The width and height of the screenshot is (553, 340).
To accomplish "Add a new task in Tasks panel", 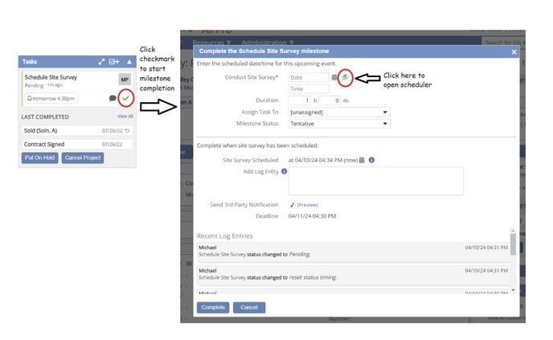I will [x=114, y=61].
